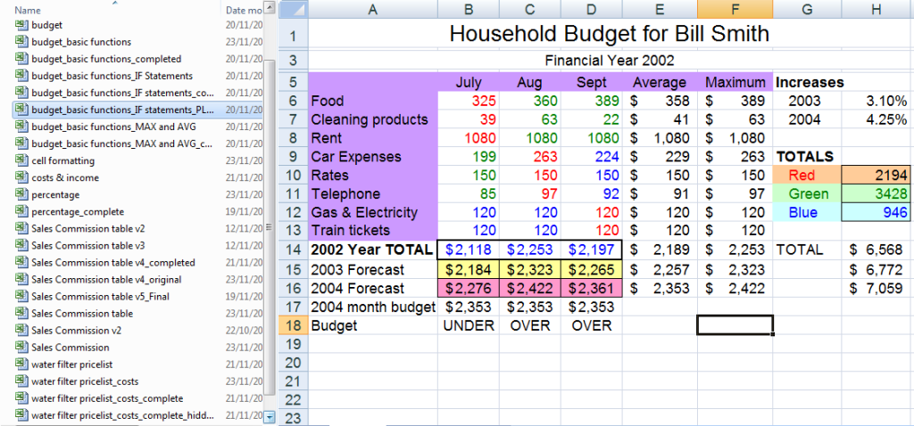This screenshot has width=914, height=426.
Task: Click the Train tickets average $ 120 cell
Action: (660, 231)
